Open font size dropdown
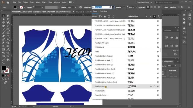 [x=136, y=7]
